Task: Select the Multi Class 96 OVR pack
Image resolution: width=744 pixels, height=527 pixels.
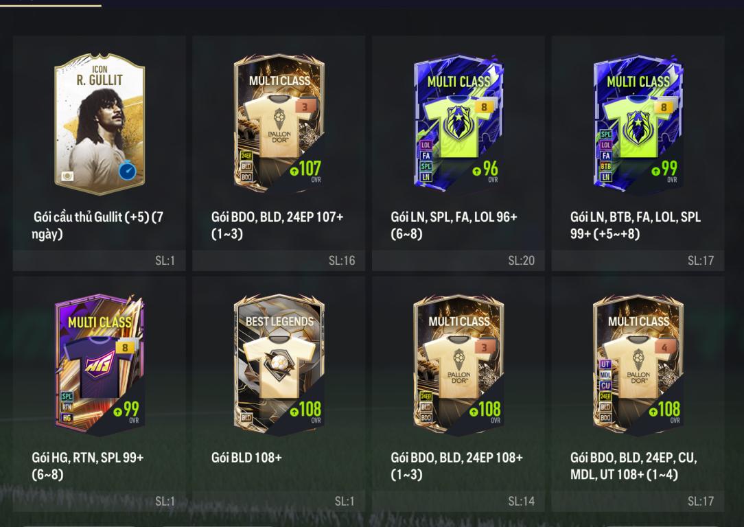Action: pos(458,124)
